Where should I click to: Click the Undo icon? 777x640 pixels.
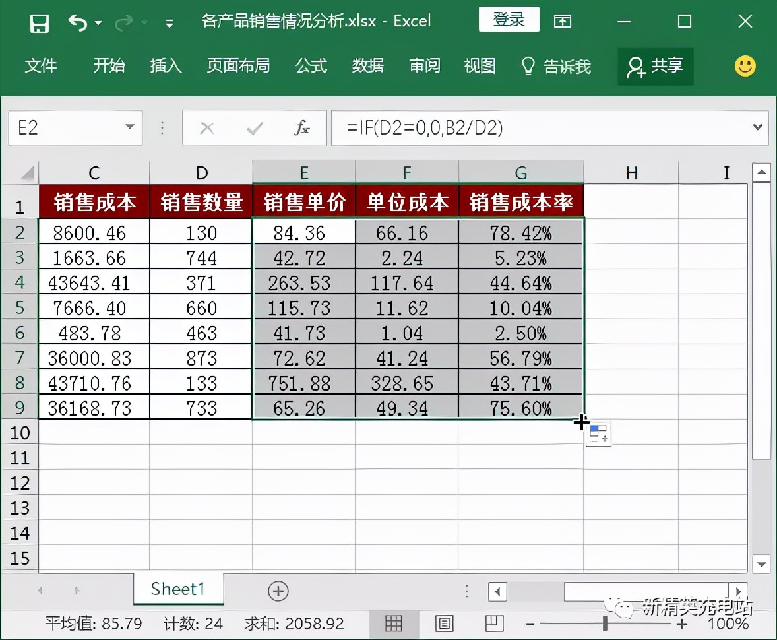[x=78, y=22]
